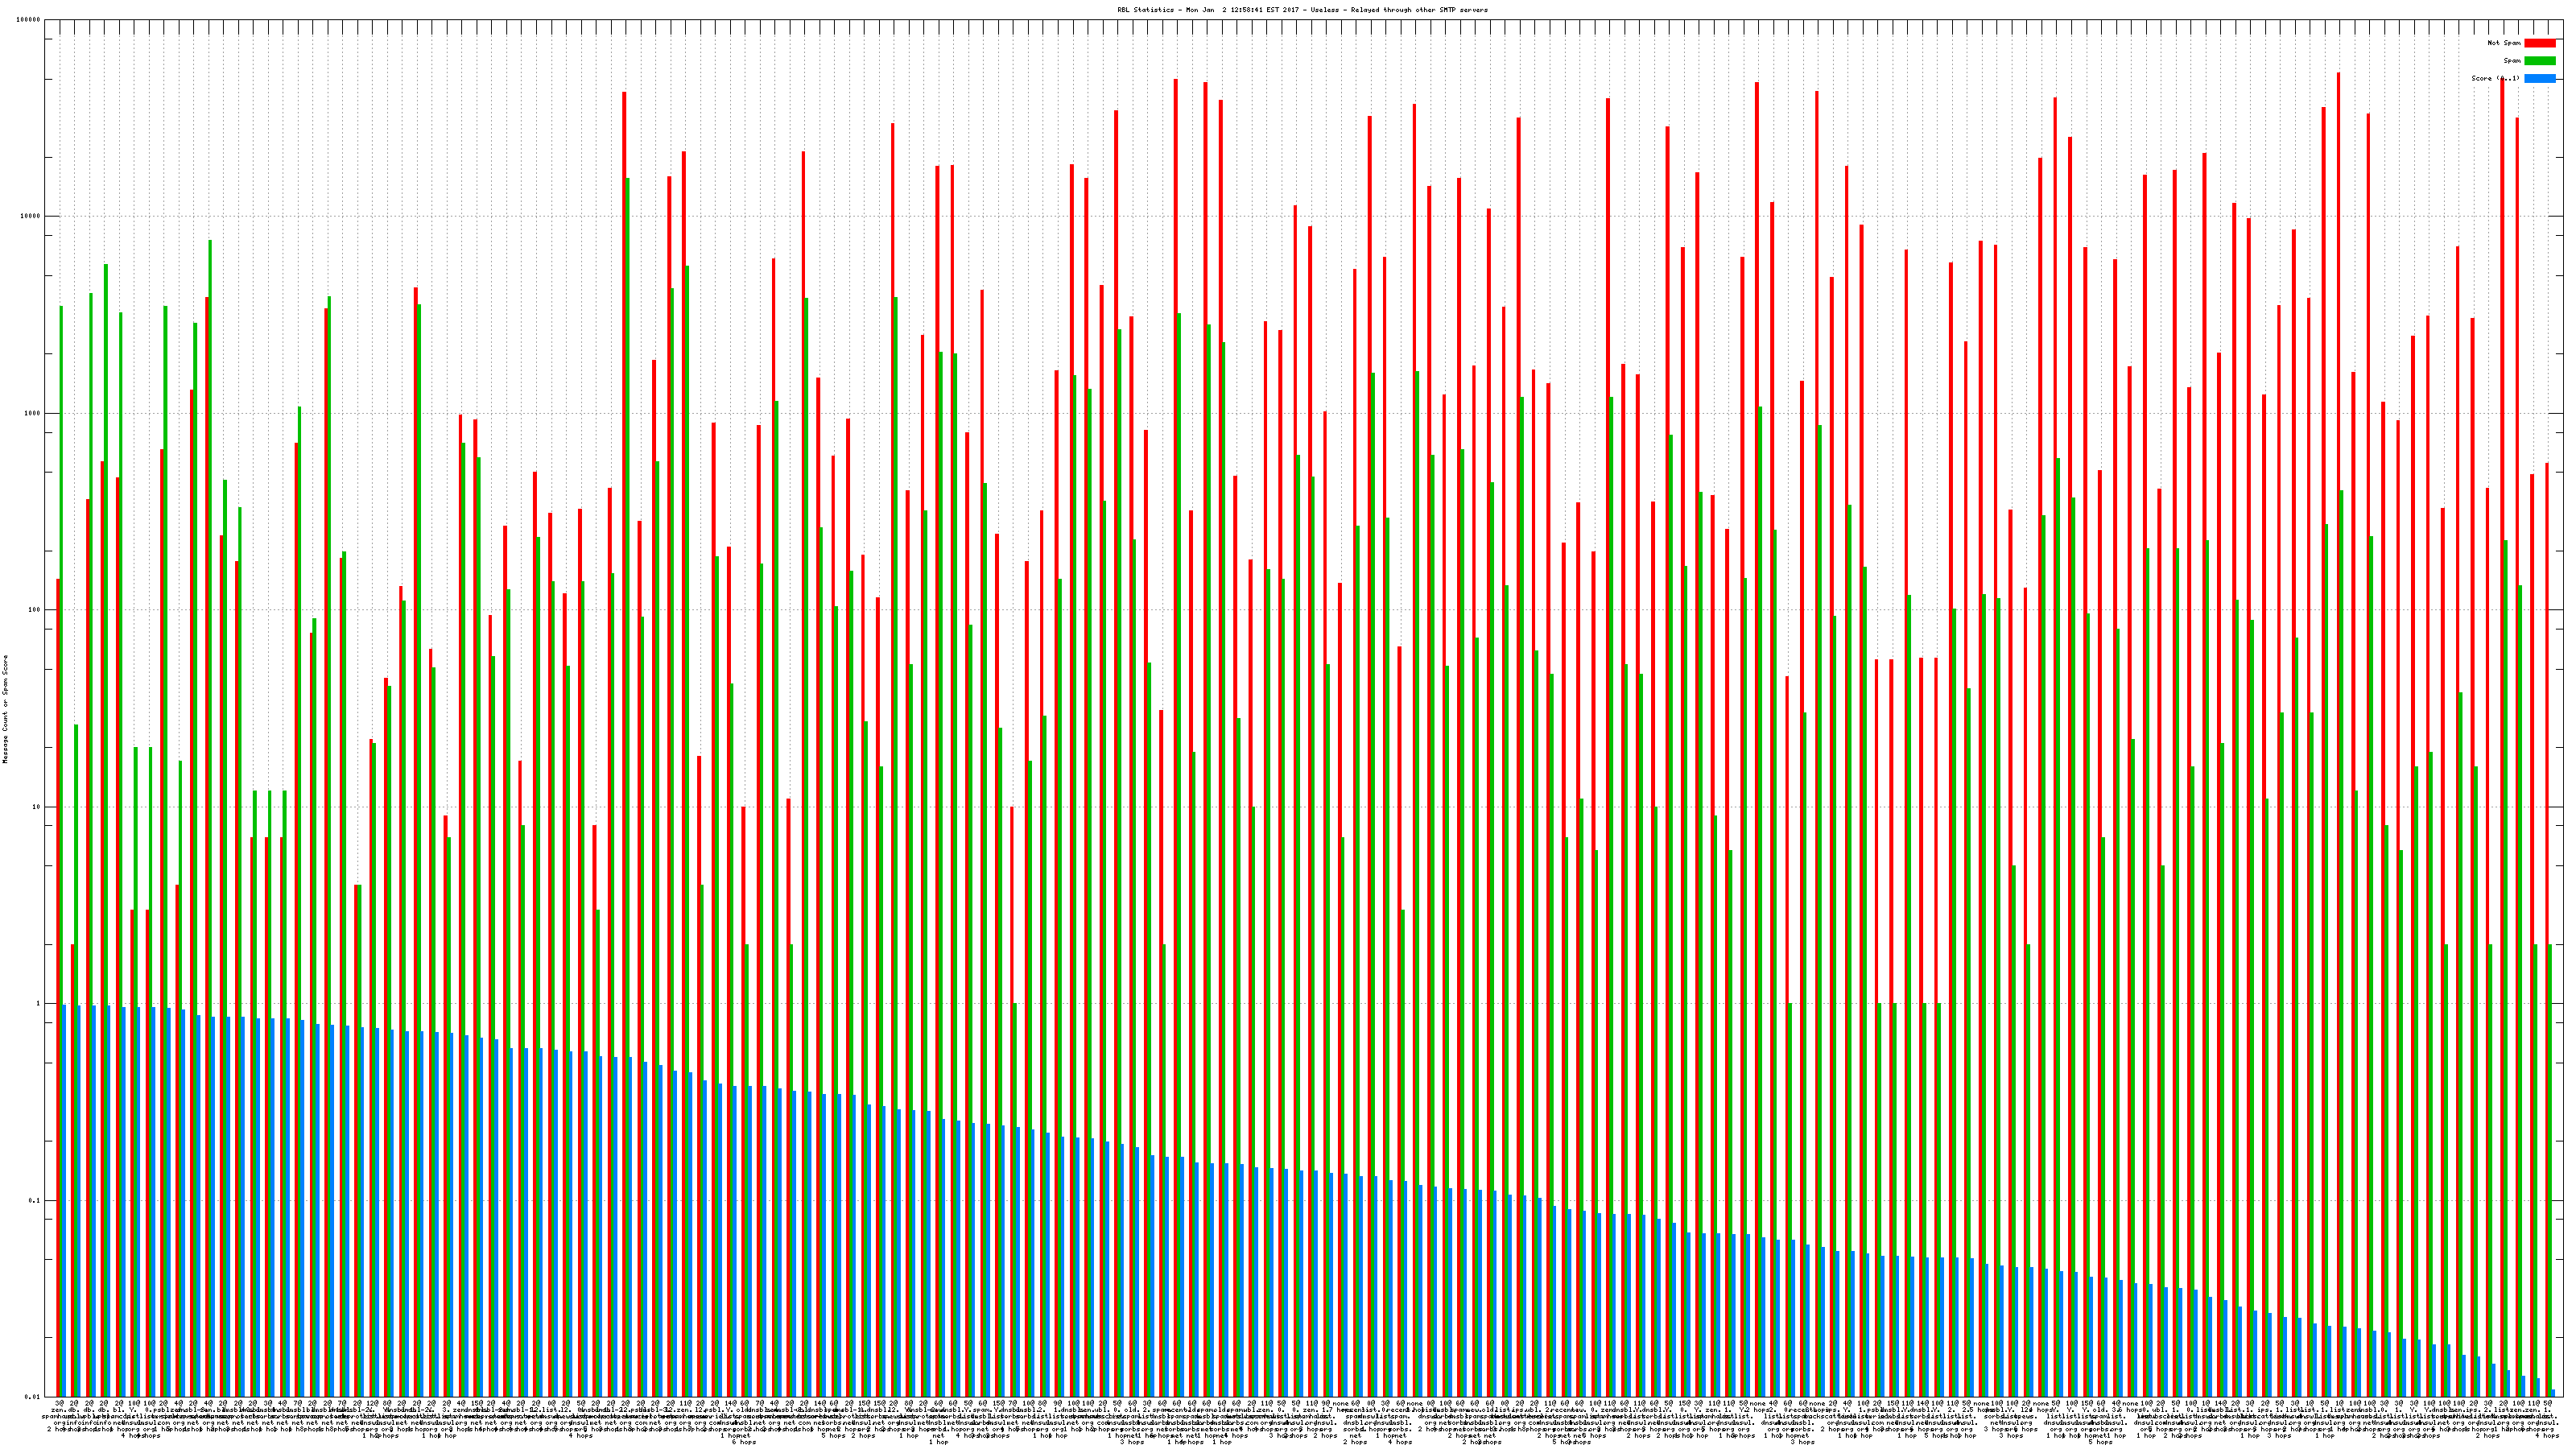Click the 100000 y-axis tick label
Viewport: 2576px width, 1449px height.
29,20
